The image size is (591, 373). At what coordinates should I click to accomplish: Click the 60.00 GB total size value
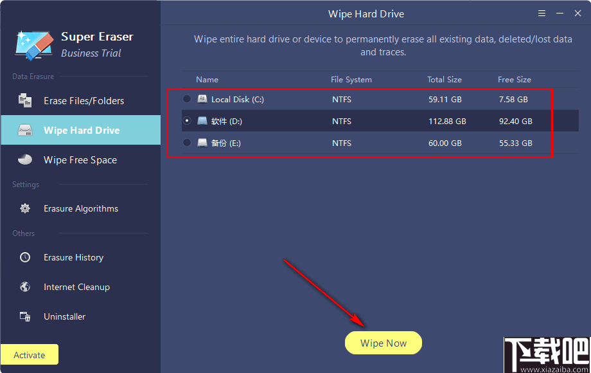[x=445, y=143]
